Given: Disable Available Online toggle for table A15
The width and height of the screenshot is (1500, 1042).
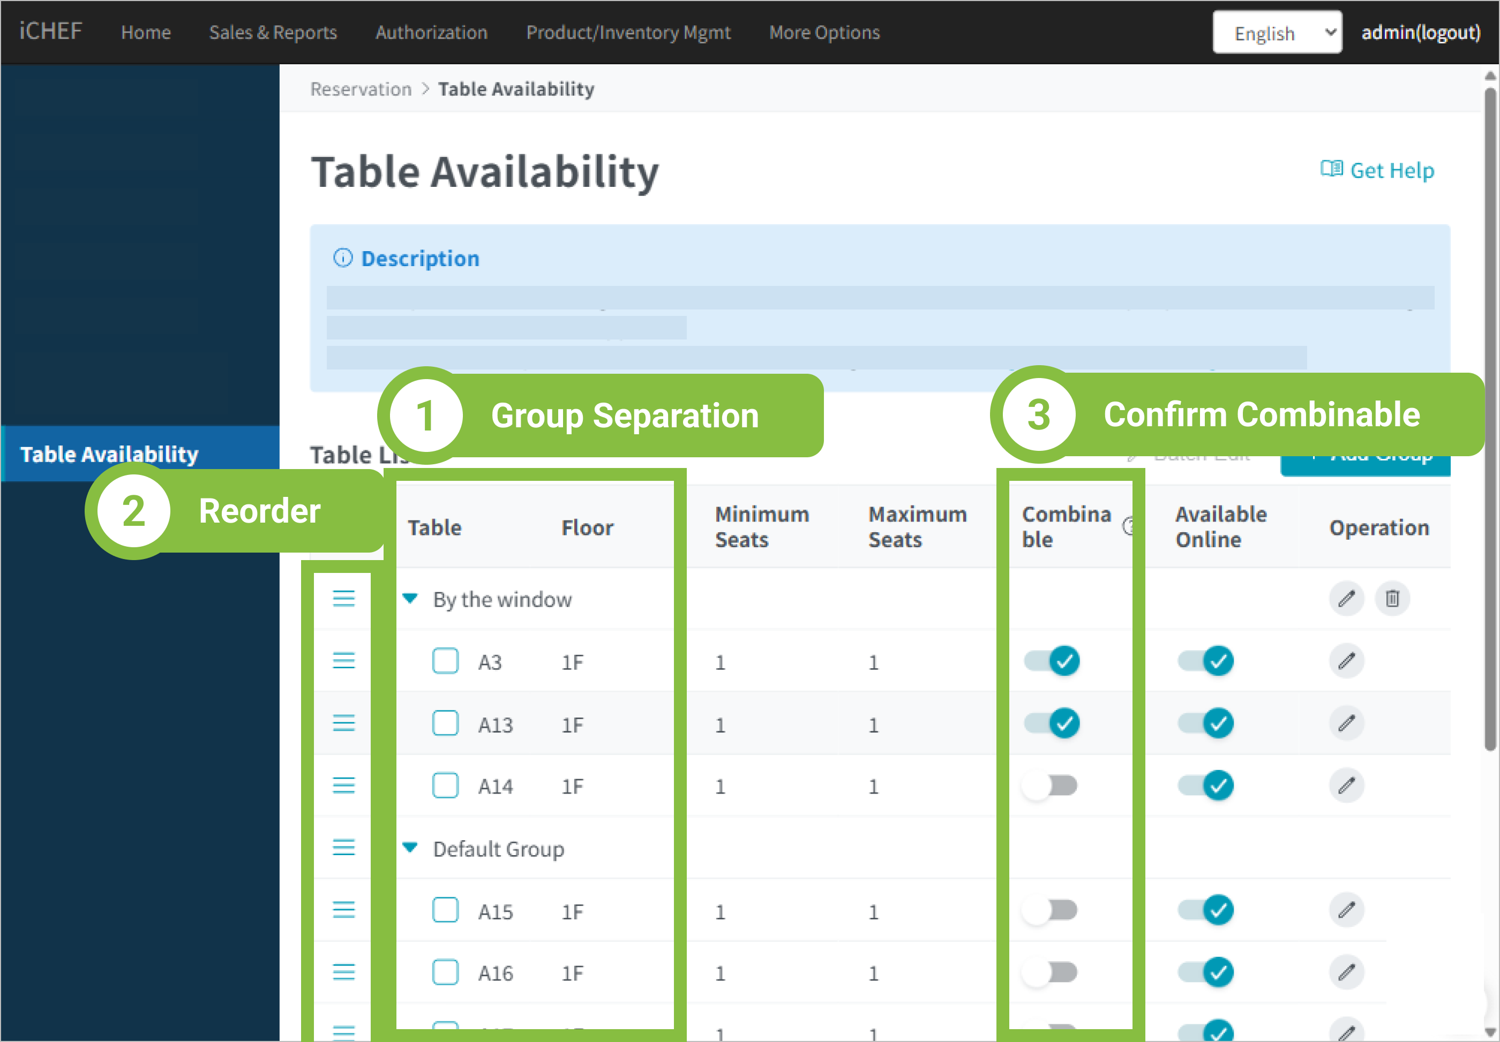Looking at the screenshot, I should point(1205,909).
